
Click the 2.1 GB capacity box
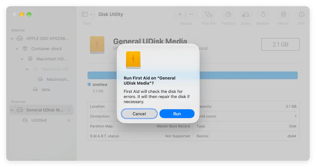pos(280,44)
